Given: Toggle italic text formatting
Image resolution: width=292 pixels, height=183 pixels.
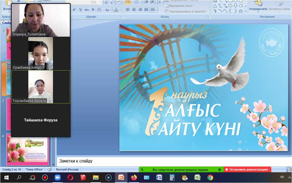Looking at the screenshot, I should point(74,10).
